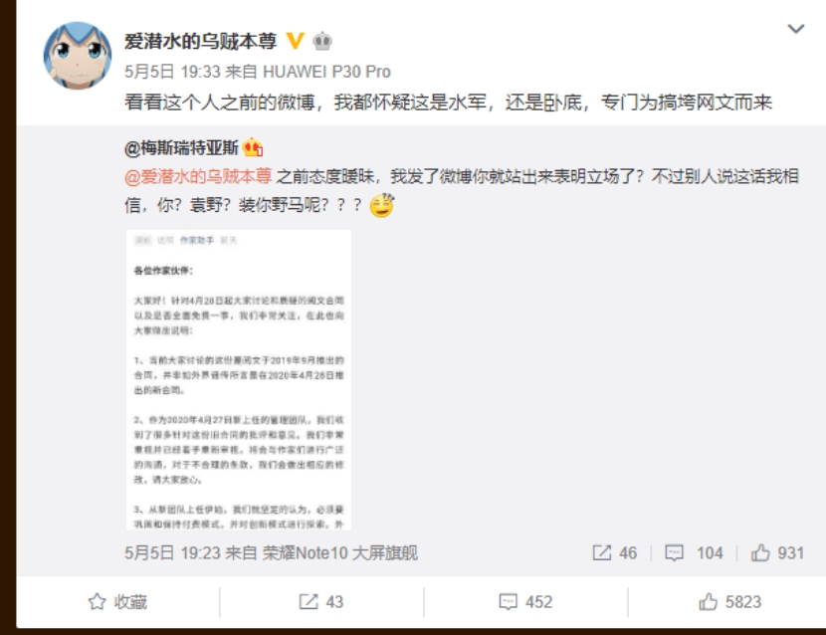826x635 pixels.
Task: Click the original post repost icon with 46
Action: tap(614, 552)
